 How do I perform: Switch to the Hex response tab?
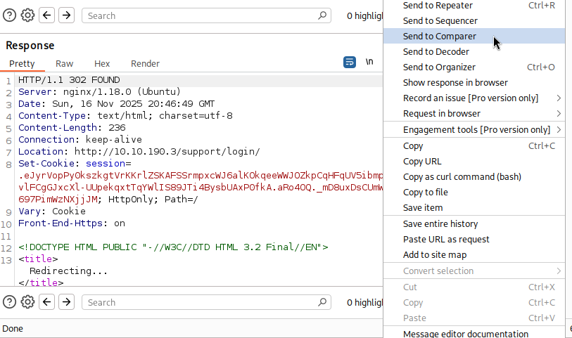(102, 63)
